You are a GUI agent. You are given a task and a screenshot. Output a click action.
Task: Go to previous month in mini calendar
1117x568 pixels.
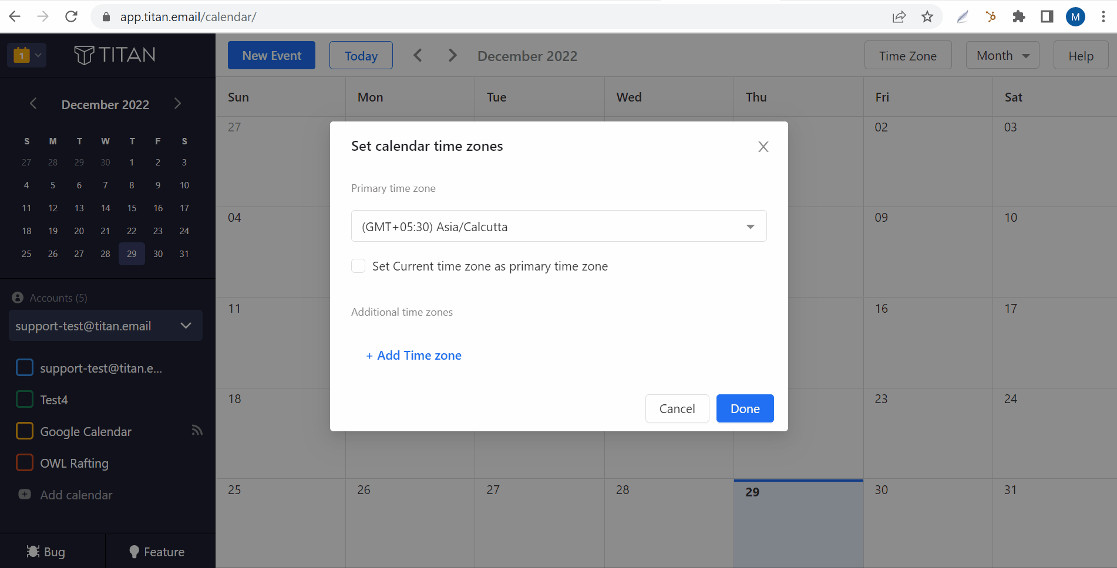point(33,104)
